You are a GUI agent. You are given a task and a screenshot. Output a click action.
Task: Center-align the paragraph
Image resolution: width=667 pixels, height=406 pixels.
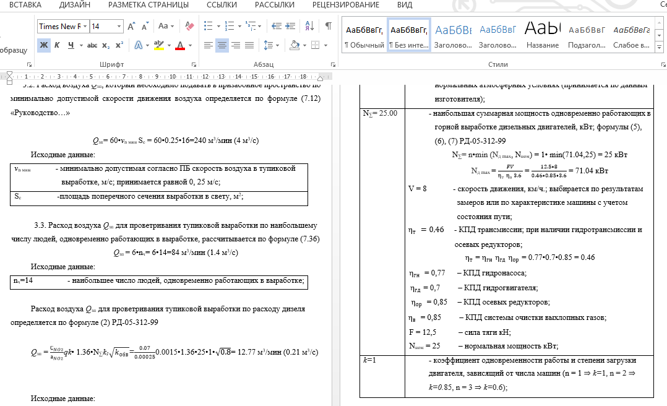click(x=222, y=45)
